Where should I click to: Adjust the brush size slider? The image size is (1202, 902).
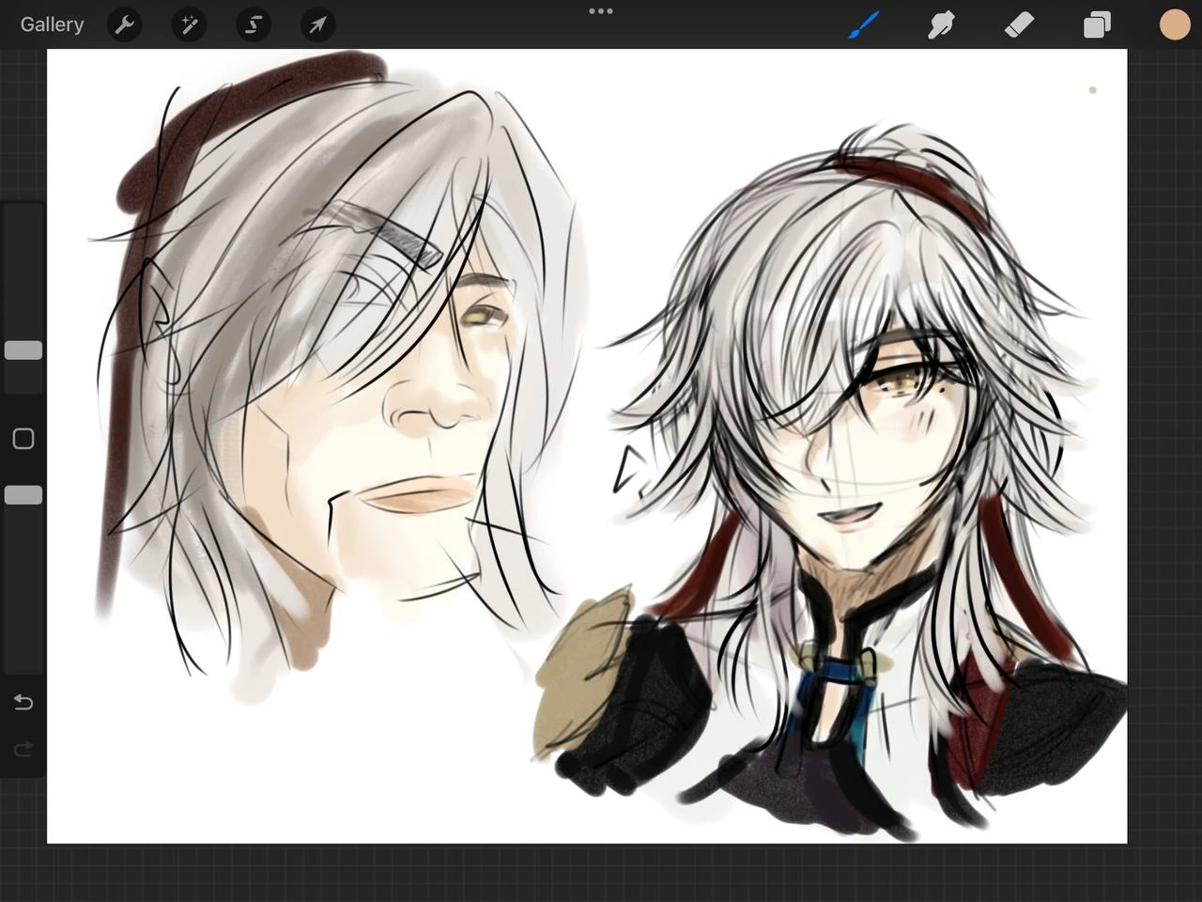[23, 350]
